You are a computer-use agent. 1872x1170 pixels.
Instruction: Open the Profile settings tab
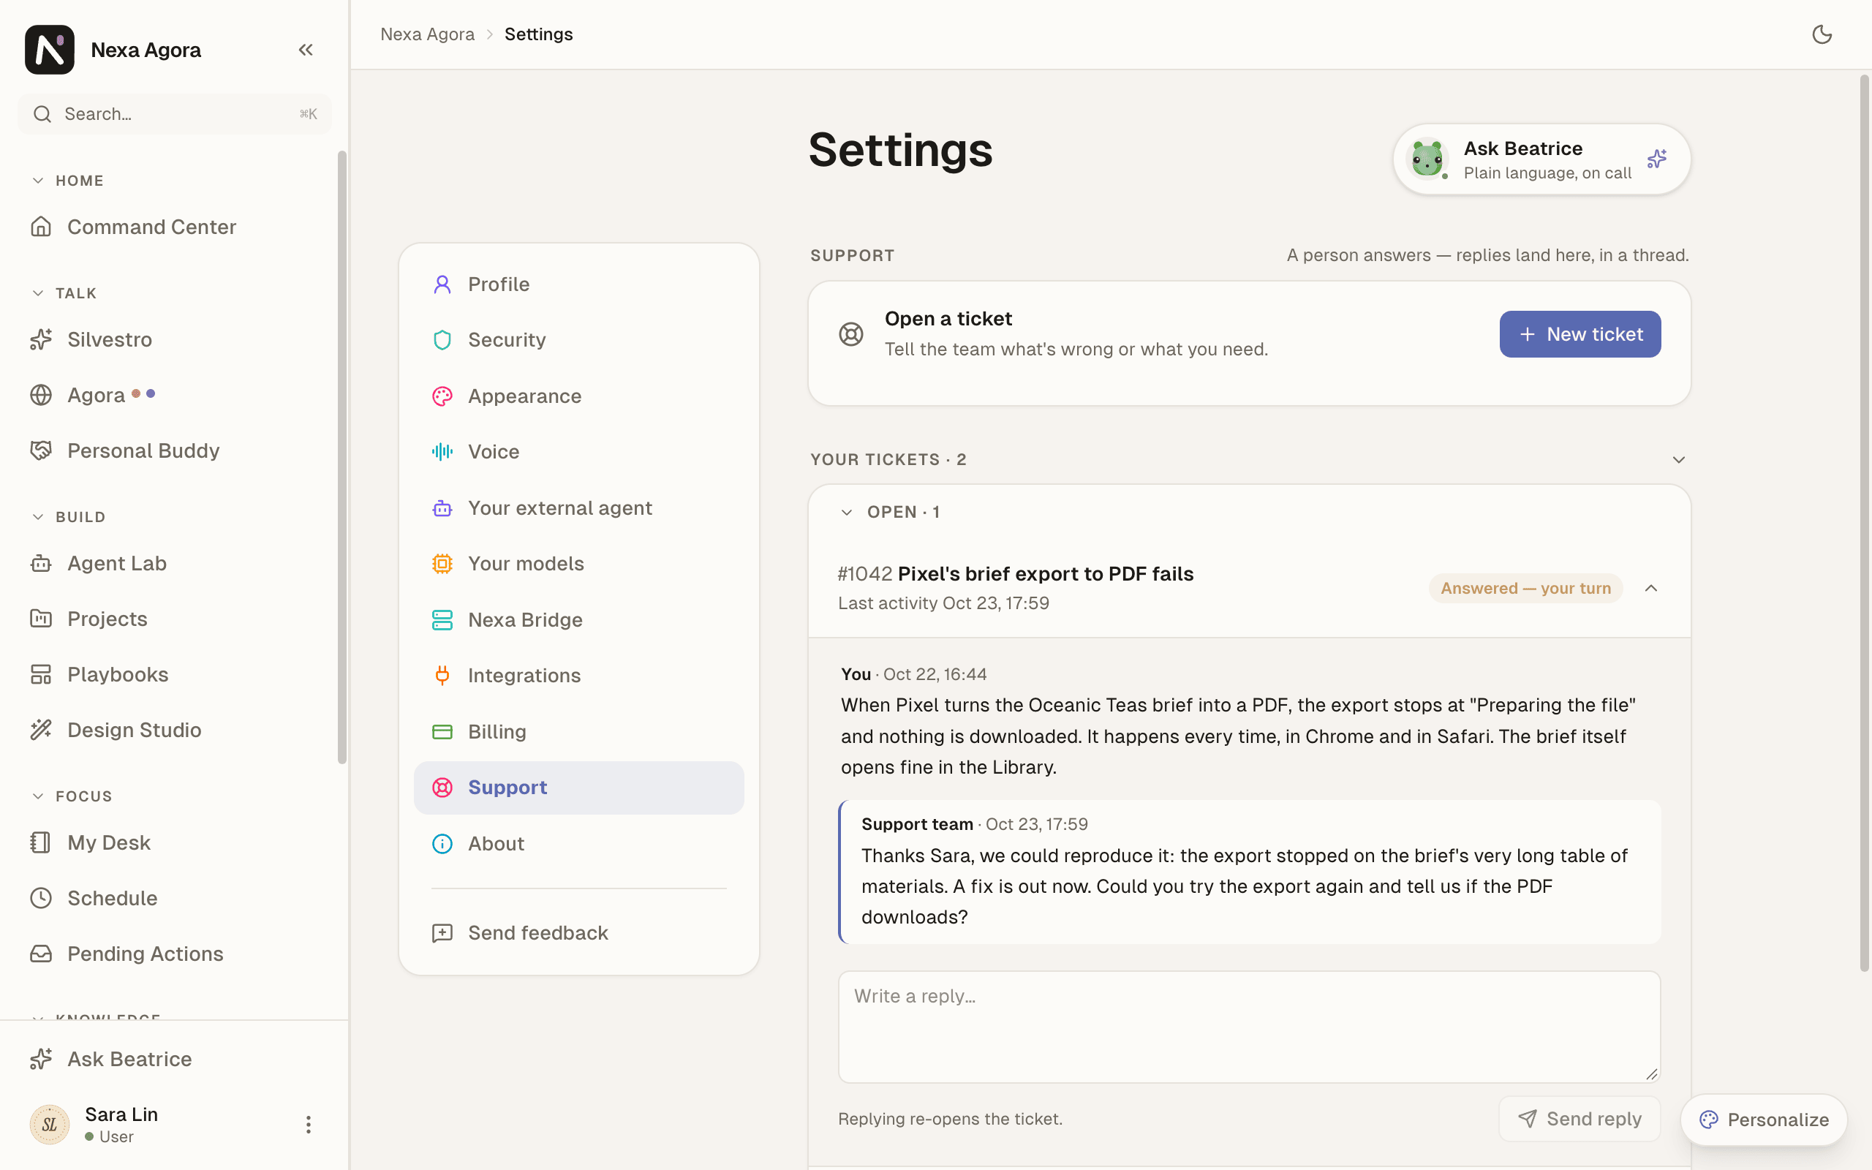(x=578, y=284)
